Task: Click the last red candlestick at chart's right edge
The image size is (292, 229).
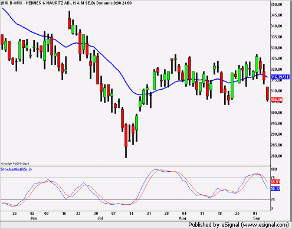Action: (267, 94)
